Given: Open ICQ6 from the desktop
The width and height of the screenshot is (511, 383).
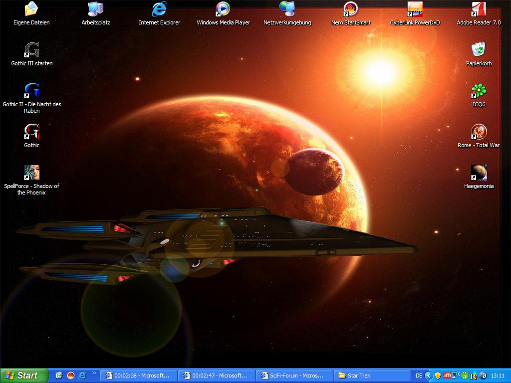Looking at the screenshot, I should pyautogui.click(x=479, y=91).
